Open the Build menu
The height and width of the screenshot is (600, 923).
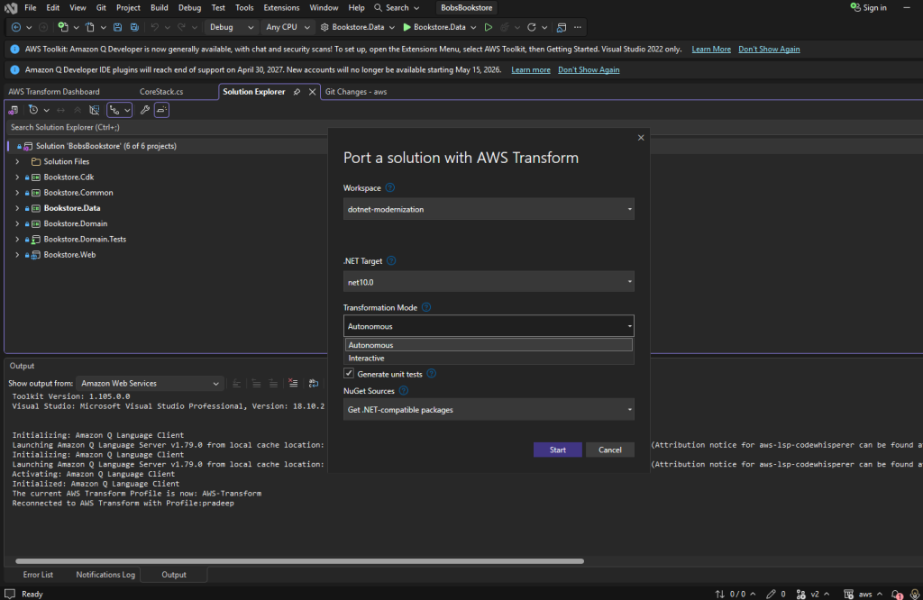click(x=159, y=7)
